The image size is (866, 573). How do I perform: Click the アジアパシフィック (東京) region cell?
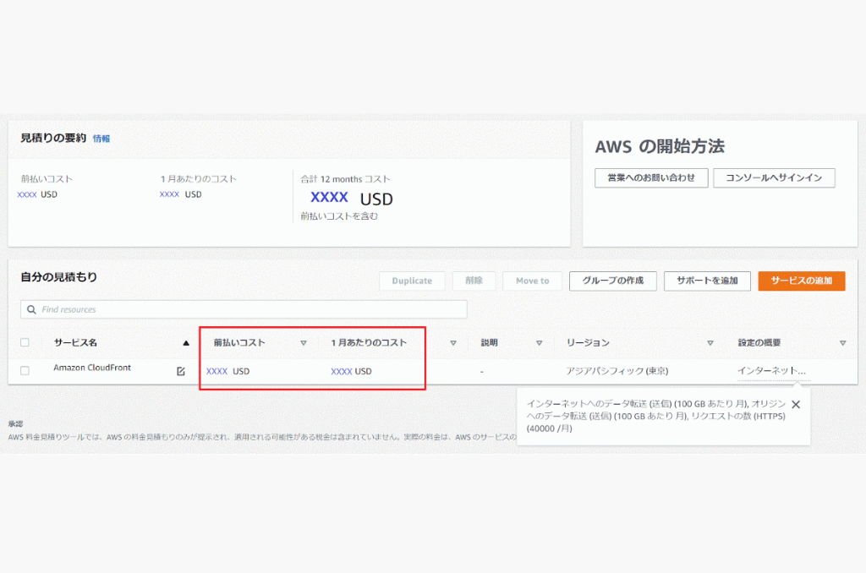click(x=617, y=371)
